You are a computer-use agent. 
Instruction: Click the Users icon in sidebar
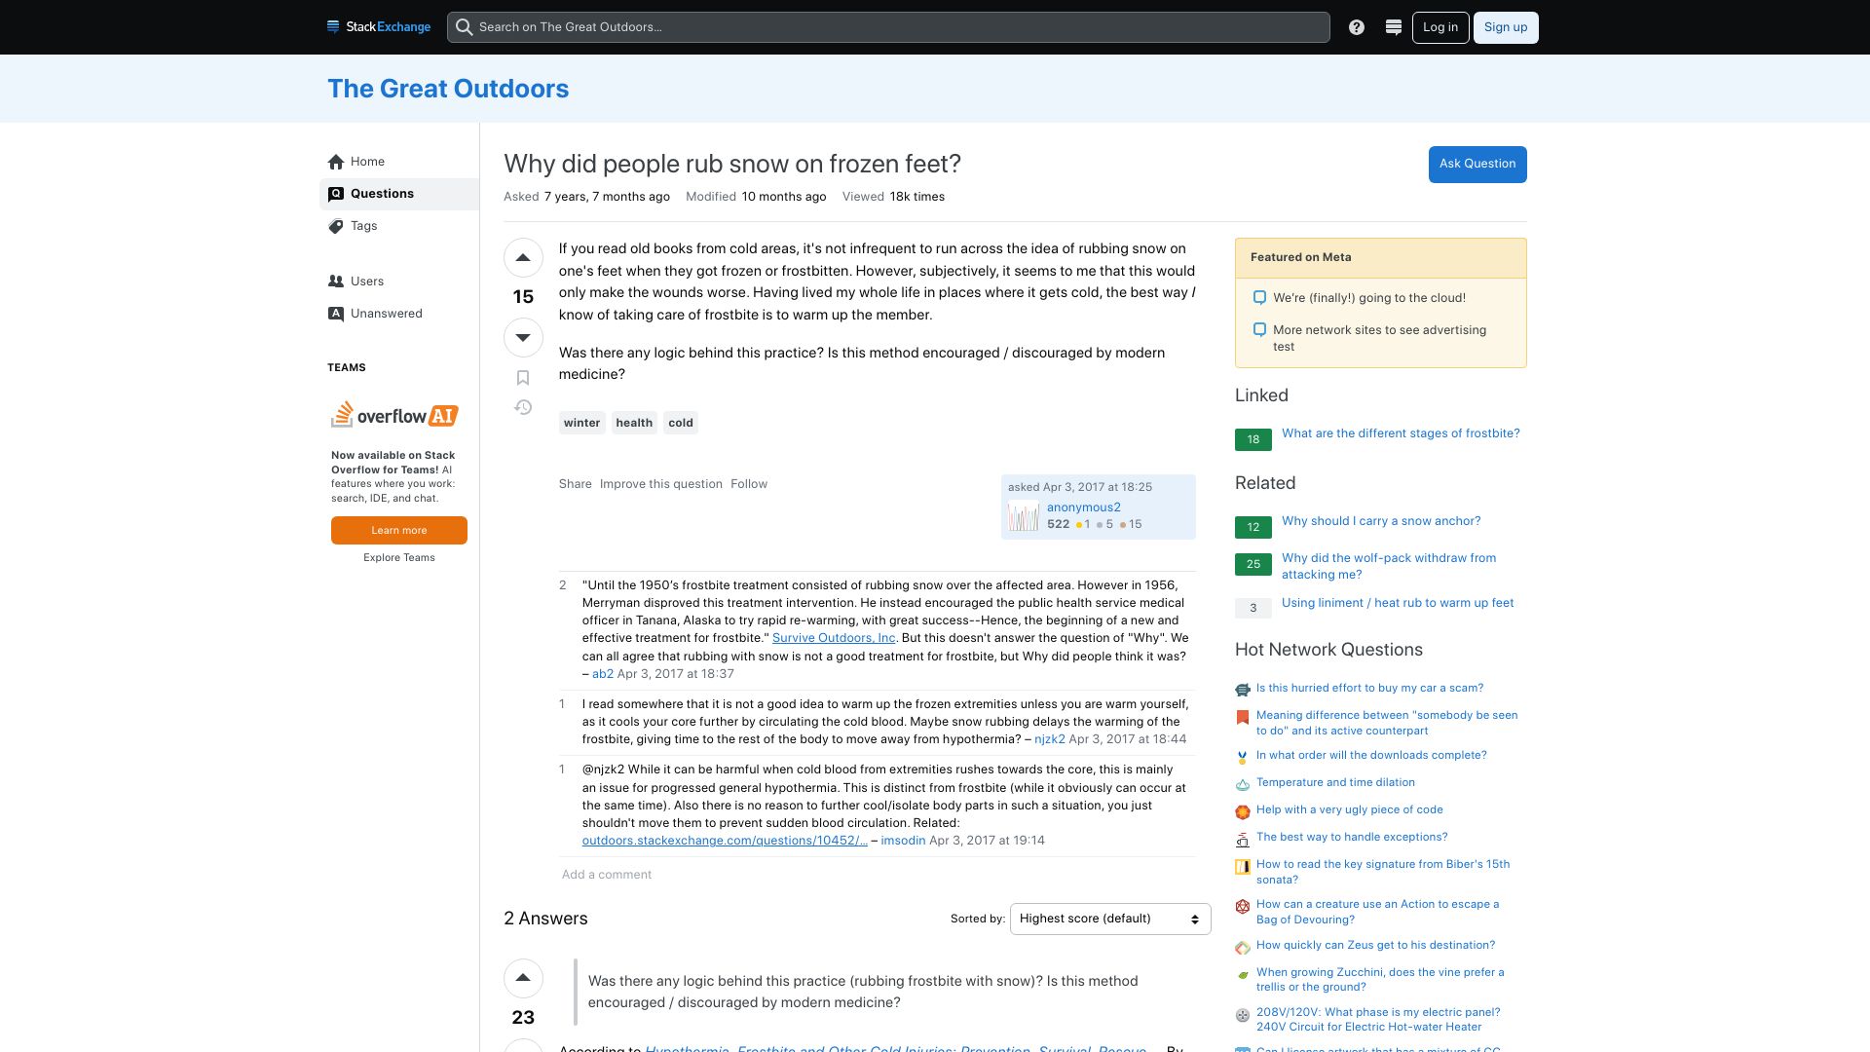click(x=336, y=282)
